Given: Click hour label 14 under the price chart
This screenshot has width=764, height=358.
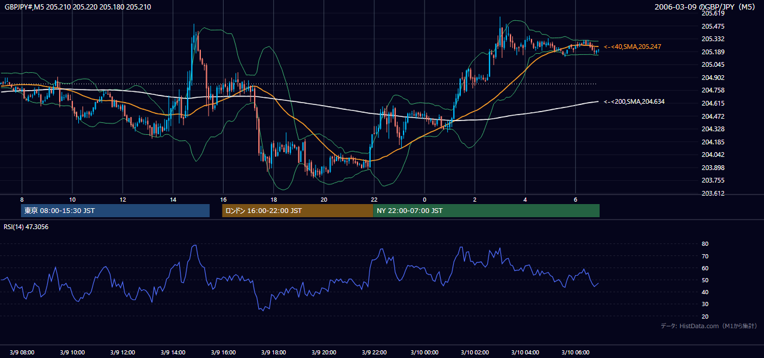Looking at the screenshot, I should tap(173, 199).
